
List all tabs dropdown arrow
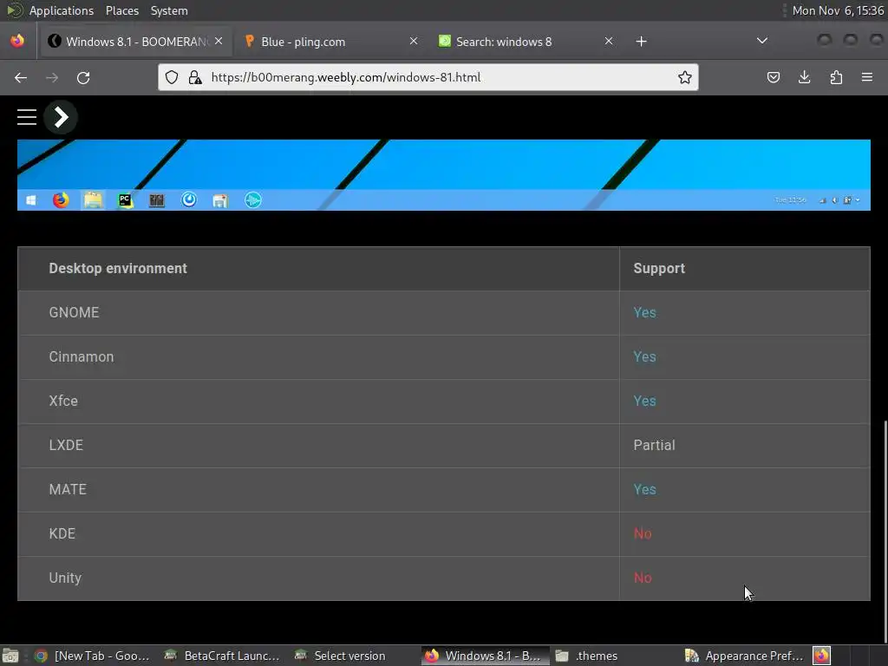point(762,41)
